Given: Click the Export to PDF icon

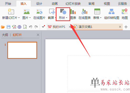Looking at the screenshot, I should (x=14, y=27).
